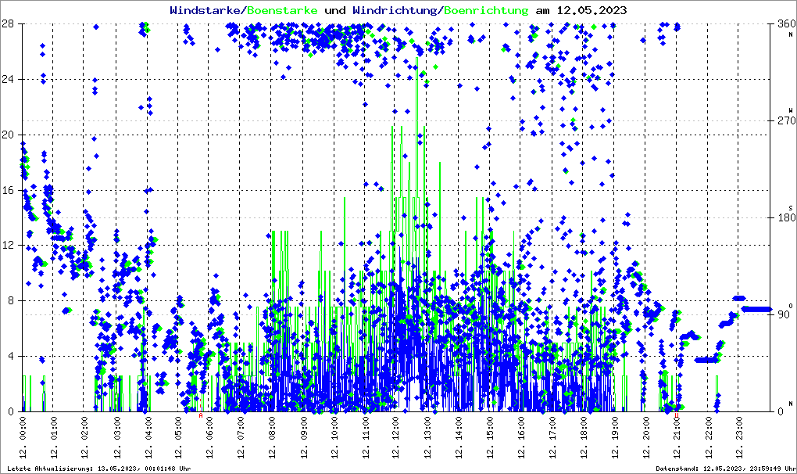The height and width of the screenshot is (474, 797).
Task: Click the right axis value 180
Action: point(786,217)
